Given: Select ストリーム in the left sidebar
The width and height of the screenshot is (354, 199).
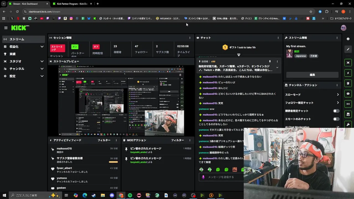Looking at the screenshot, I should point(24,39).
